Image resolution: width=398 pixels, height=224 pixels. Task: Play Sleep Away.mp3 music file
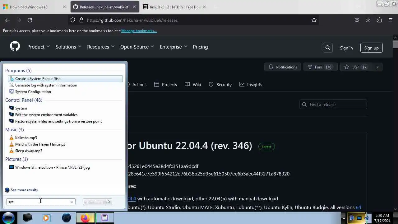coord(29,151)
